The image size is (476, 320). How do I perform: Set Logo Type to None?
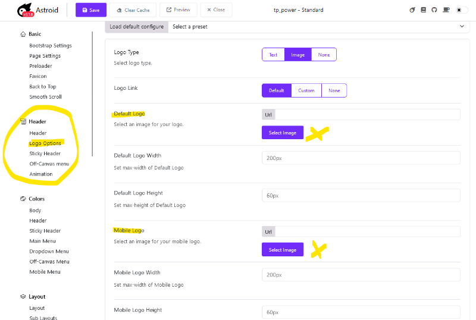pyautogui.click(x=324, y=55)
